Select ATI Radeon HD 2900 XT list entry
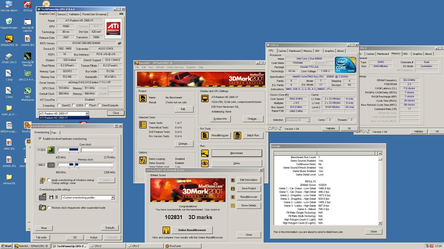This screenshot has height=249, width=444. (x=64, y=118)
